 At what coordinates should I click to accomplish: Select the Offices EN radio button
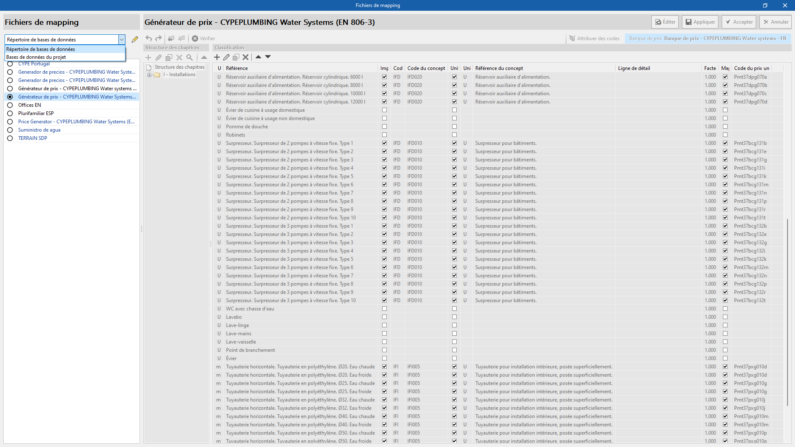coord(10,105)
